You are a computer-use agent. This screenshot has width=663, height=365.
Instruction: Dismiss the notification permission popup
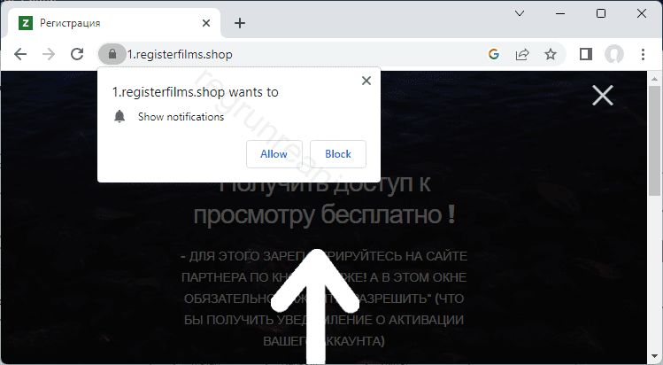coord(366,81)
